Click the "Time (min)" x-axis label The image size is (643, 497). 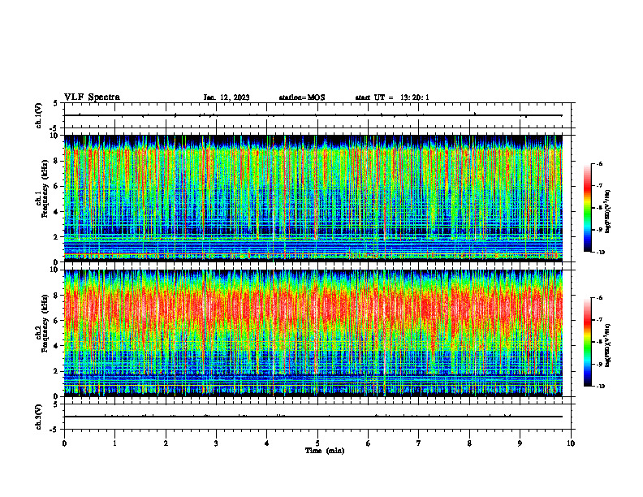tap(325, 451)
